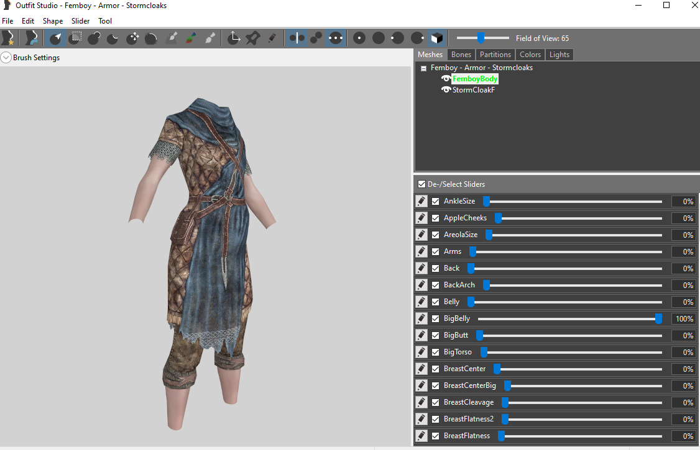The height and width of the screenshot is (450, 700).
Task: Open the Edit menu
Action: click(x=28, y=21)
